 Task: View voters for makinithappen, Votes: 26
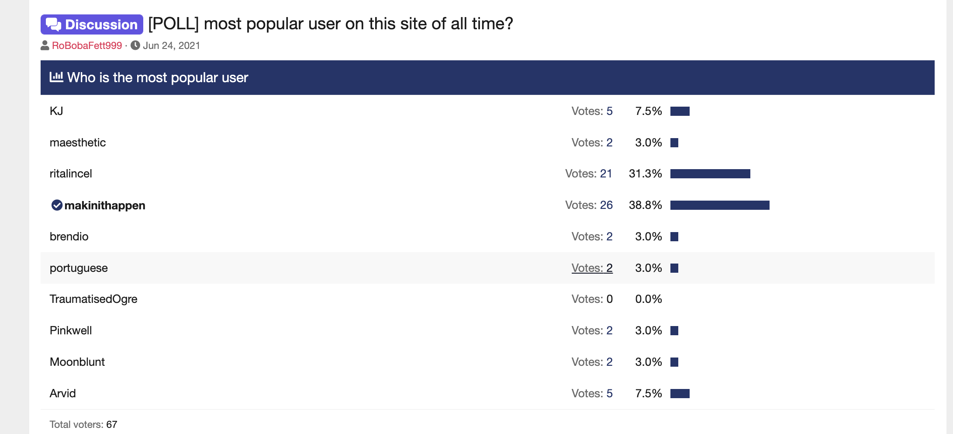click(589, 205)
